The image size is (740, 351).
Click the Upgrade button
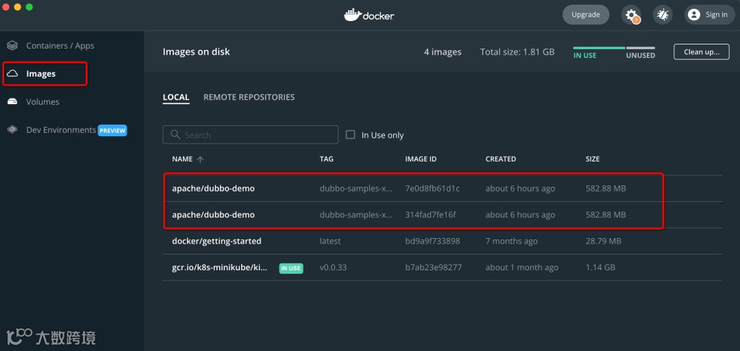(x=586, y=14)
